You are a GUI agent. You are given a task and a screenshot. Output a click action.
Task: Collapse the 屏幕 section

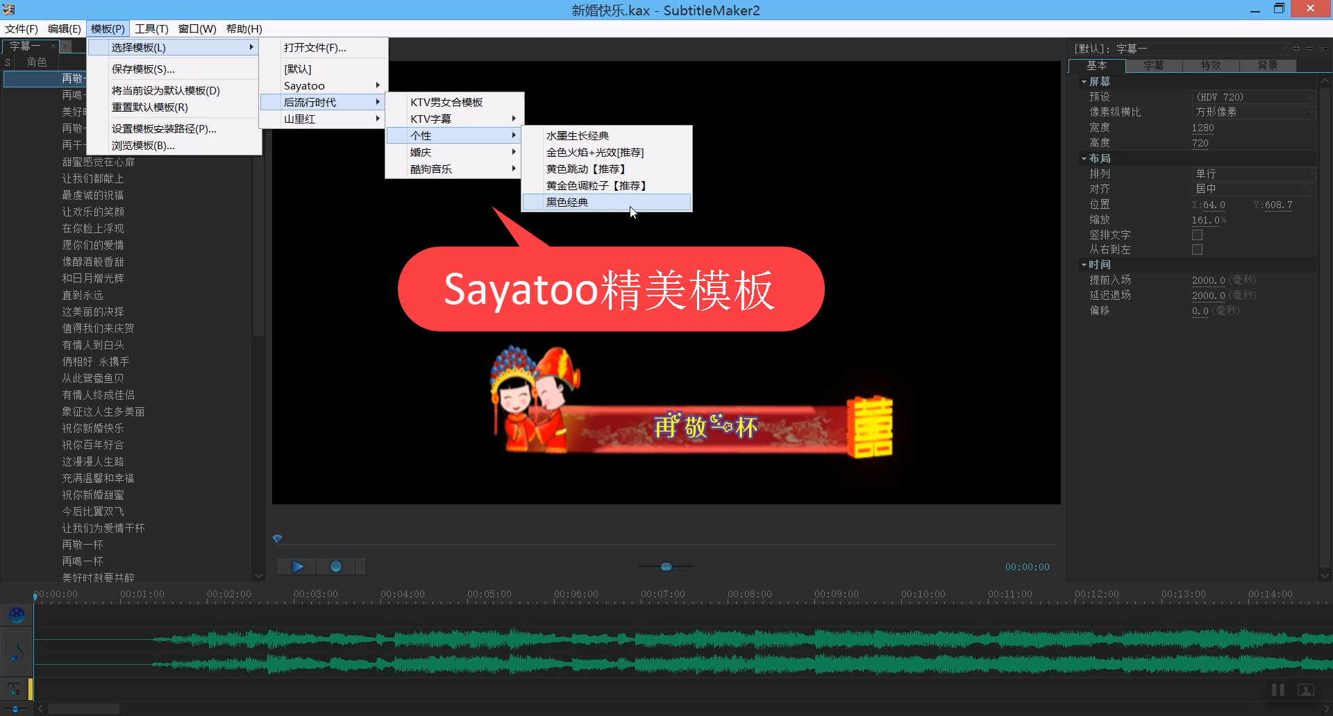(1084, 82)
